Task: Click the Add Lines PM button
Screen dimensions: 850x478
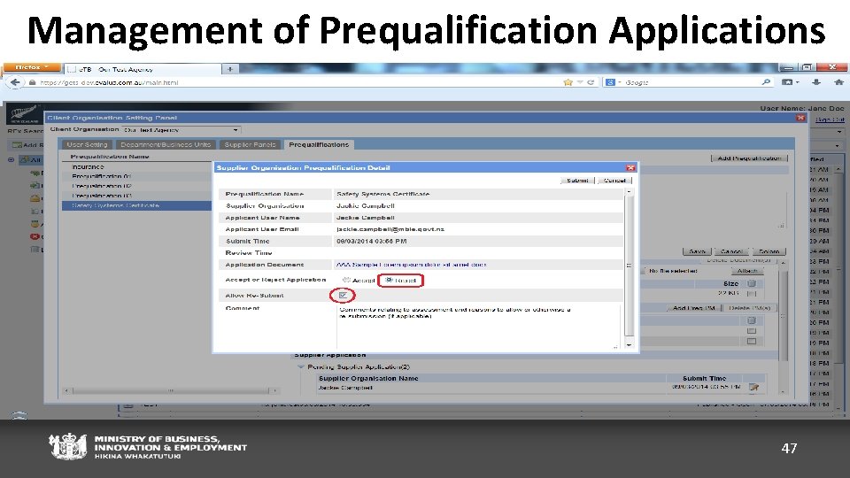Action: [x=694, y=308]
